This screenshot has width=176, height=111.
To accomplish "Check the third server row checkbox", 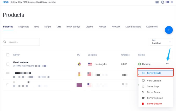I will coord(8,85).
